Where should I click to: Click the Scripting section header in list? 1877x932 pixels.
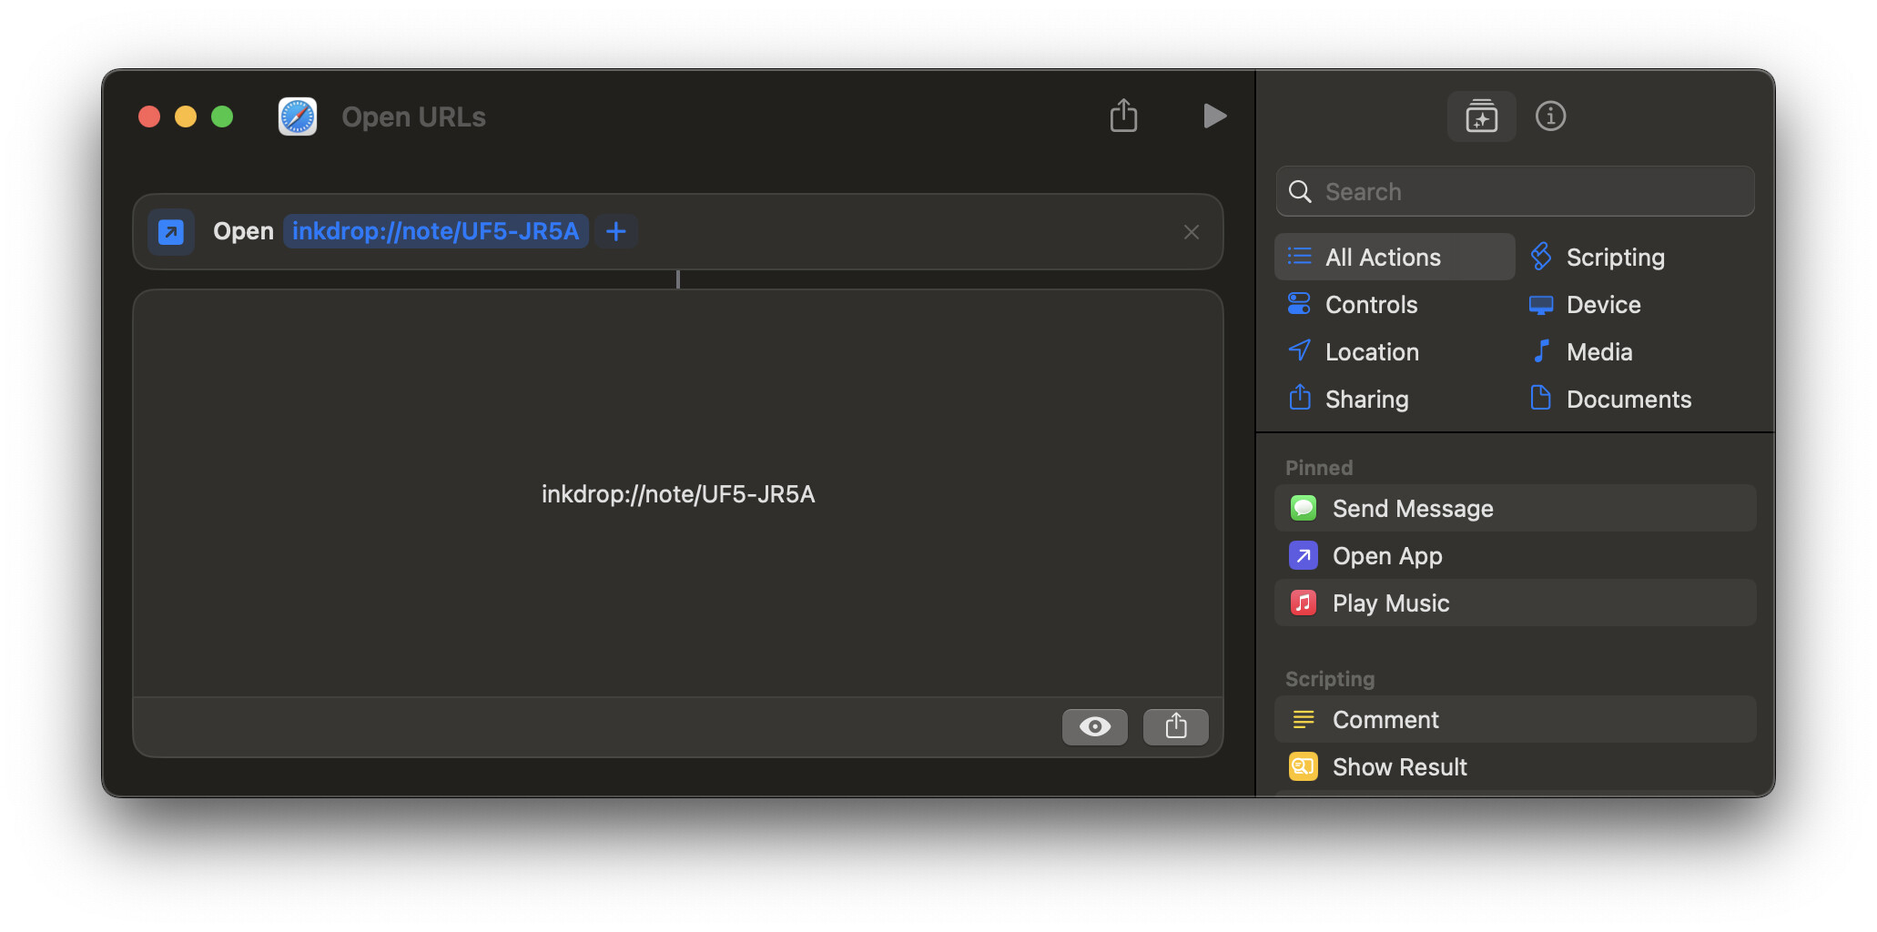pos(1330,679)
